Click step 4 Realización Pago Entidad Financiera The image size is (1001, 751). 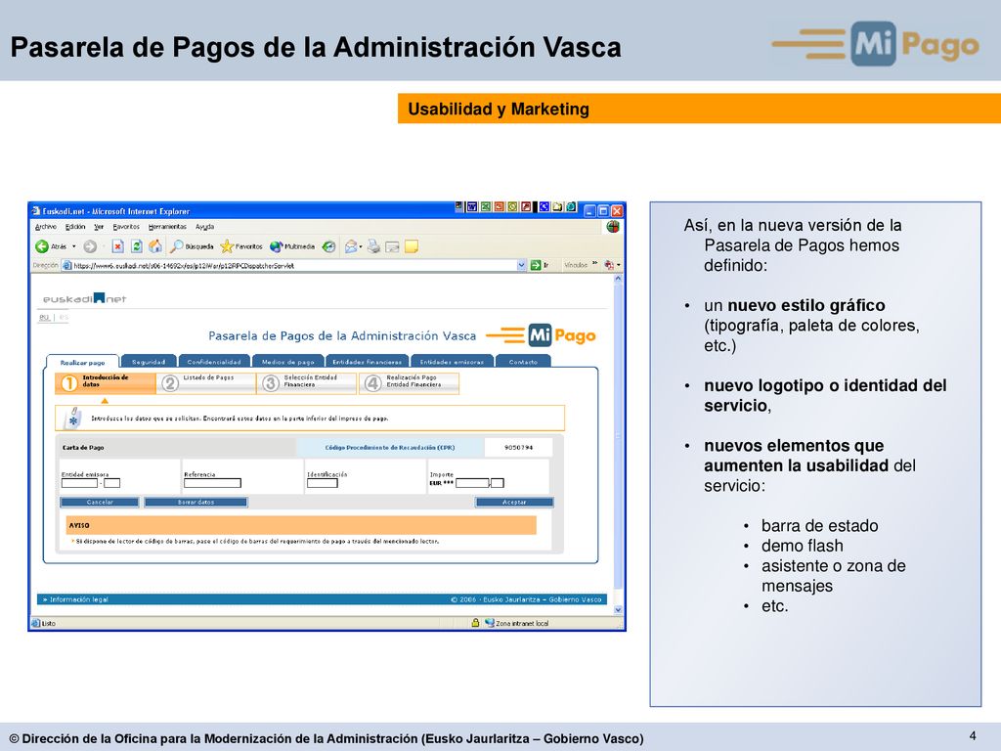410,382
